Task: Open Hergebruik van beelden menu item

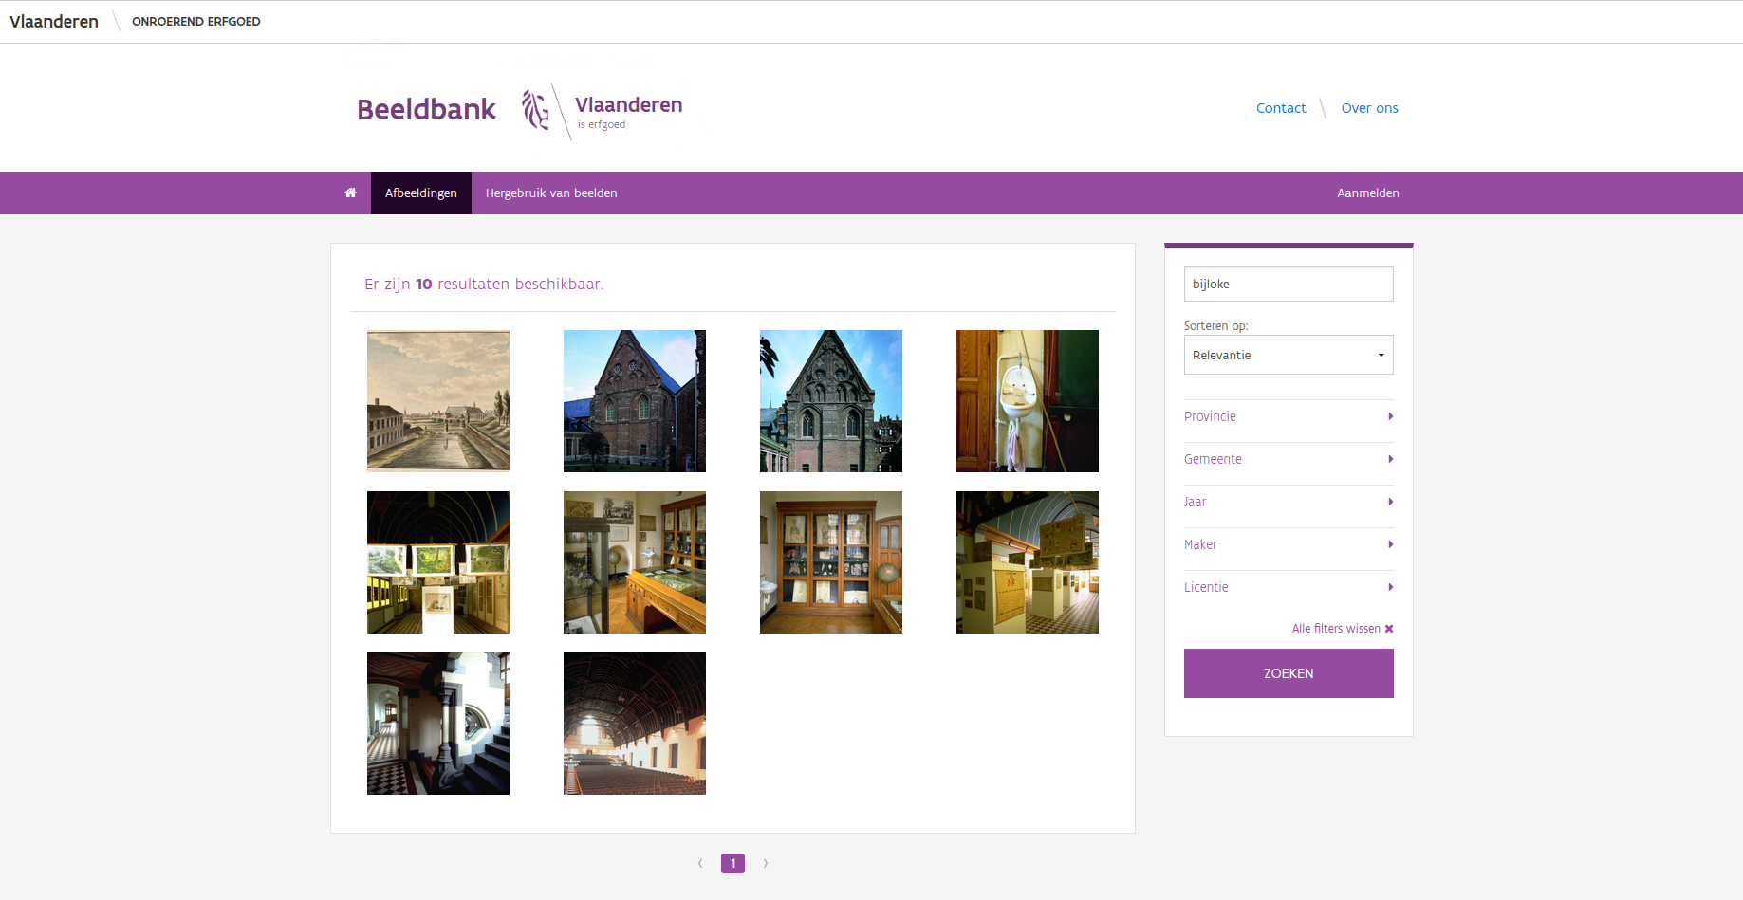Action: (551, 193)
